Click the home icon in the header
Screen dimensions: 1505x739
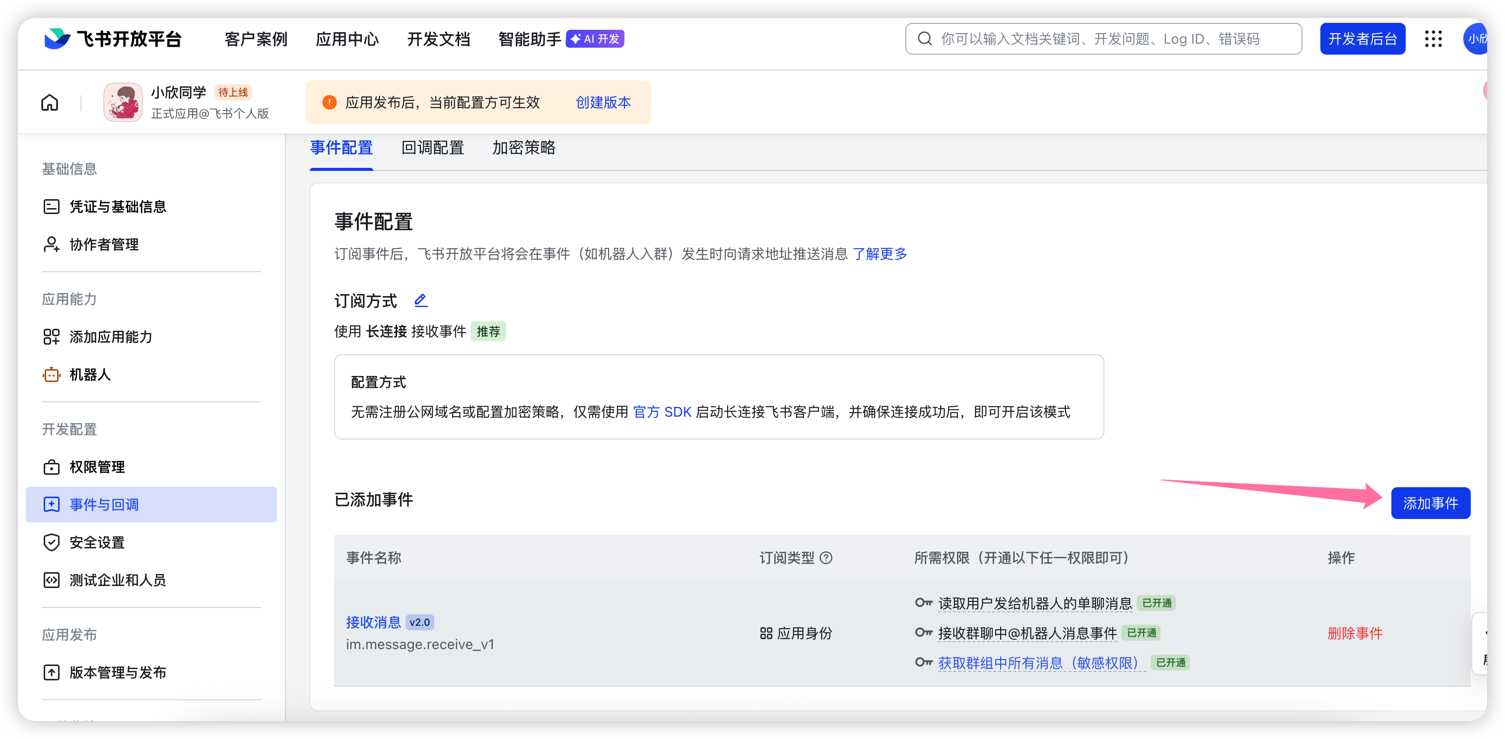point(50,103)
